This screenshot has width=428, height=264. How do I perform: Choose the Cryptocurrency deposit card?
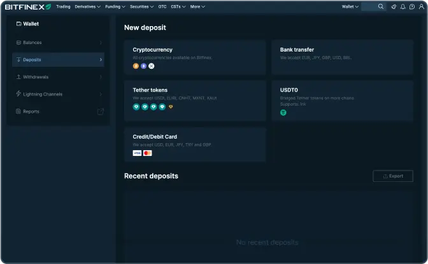[x=195, y=57]
